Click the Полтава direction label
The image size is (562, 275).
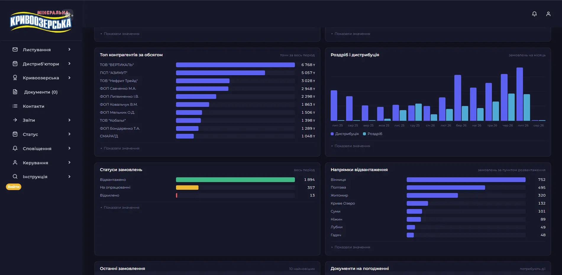point(338,187)
